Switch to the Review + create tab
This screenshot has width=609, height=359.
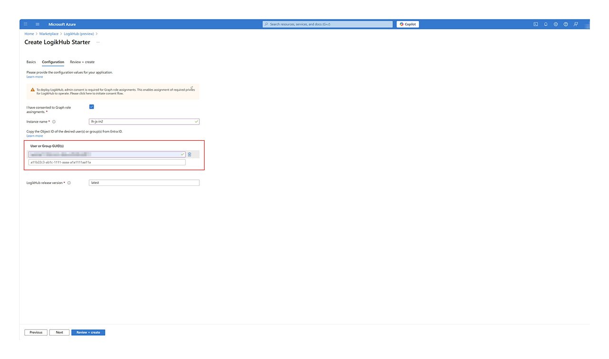coord(82,62)
